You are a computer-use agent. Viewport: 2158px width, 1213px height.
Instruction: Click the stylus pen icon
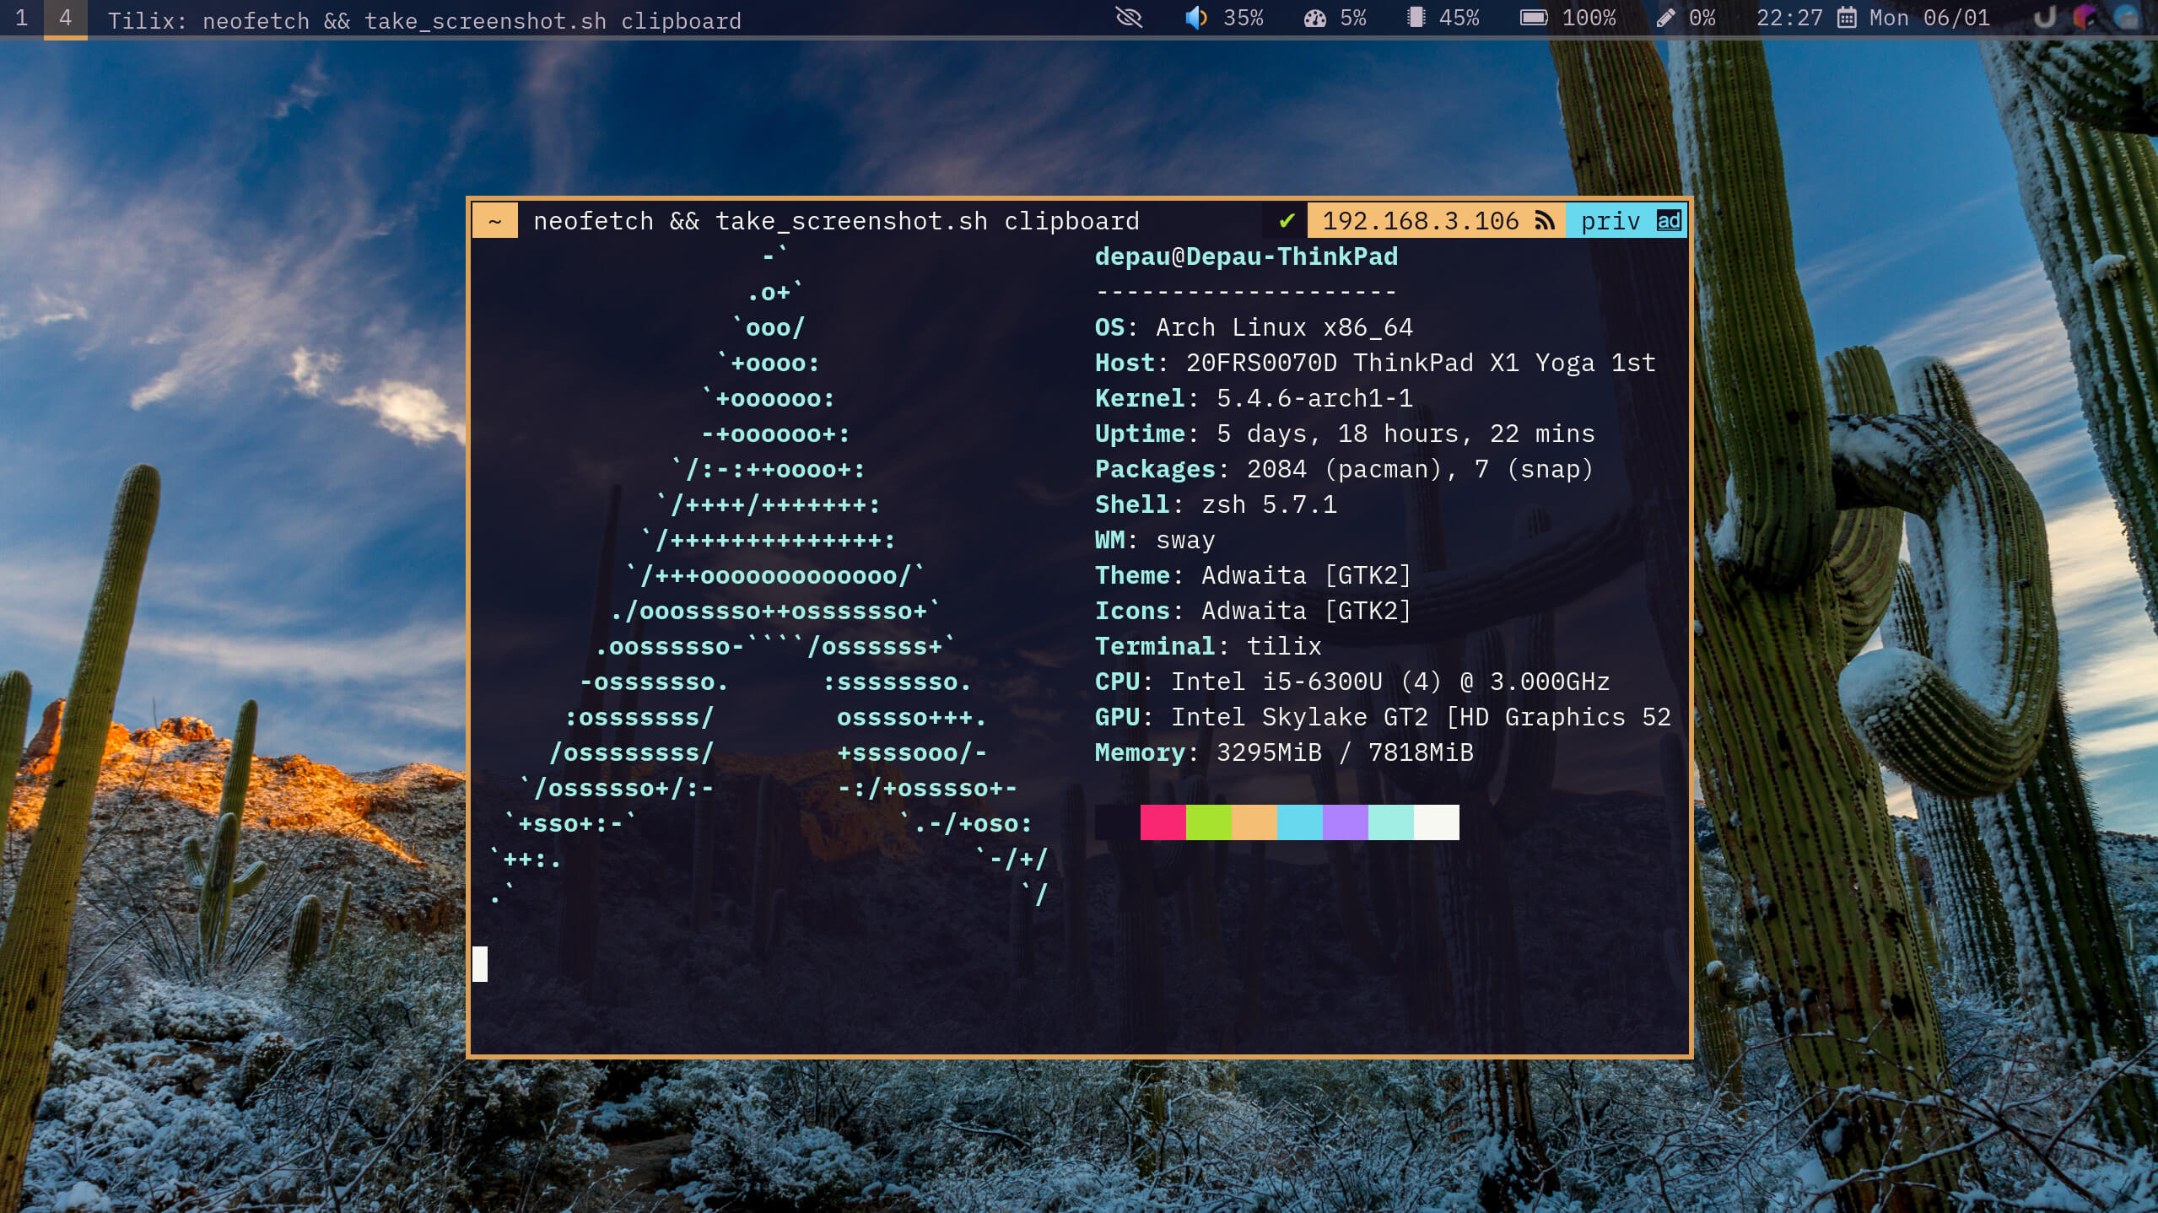click(1666, 19)
